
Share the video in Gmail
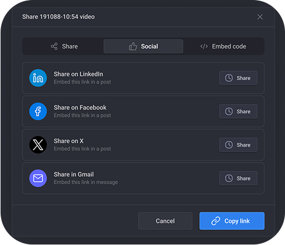[x=238, y=178]
